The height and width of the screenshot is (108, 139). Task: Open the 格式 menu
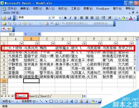point(63,9)
